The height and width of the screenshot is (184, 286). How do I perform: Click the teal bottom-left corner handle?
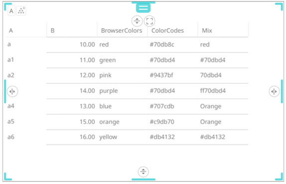pos(8,177)
